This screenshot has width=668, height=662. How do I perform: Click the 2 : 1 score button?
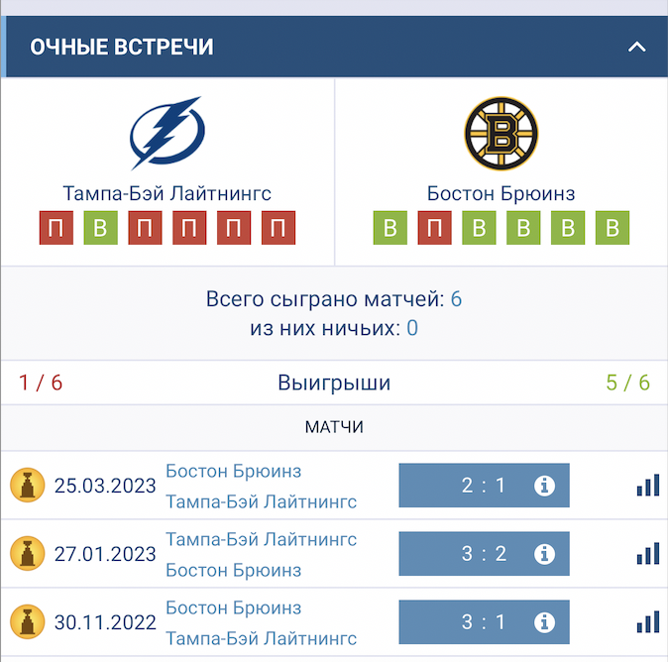483,486
